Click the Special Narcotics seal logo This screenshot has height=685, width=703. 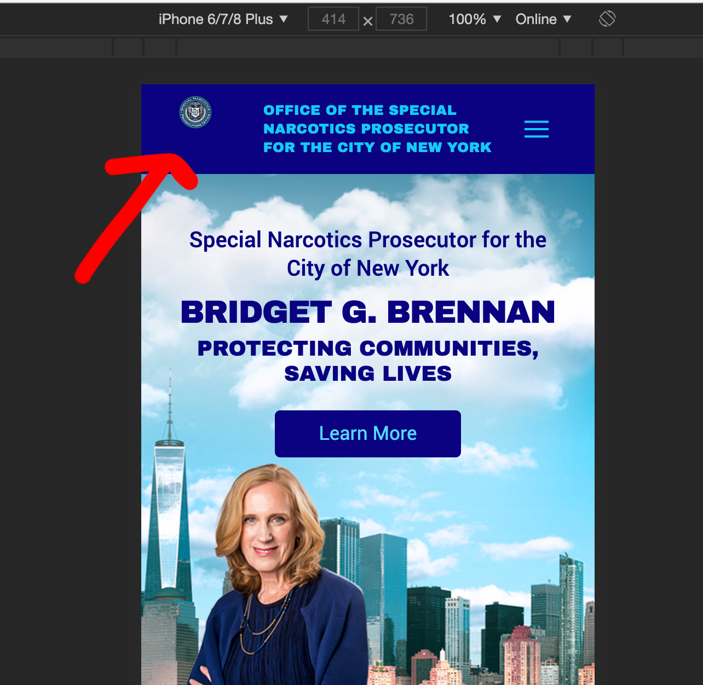coord(195,113)
